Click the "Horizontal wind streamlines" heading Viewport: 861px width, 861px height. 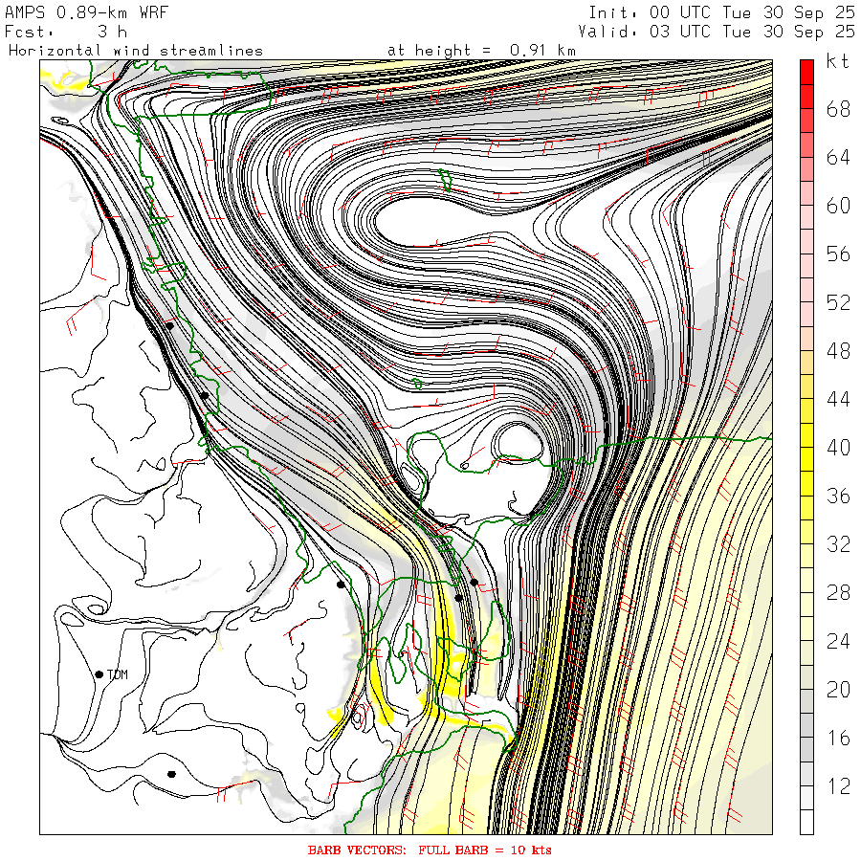[136, 50]
